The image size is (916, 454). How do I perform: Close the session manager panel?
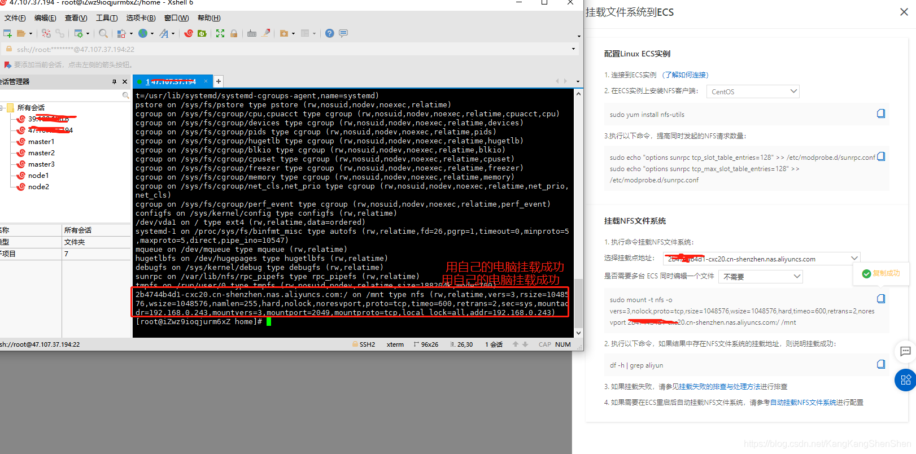(x=125, y=82)
